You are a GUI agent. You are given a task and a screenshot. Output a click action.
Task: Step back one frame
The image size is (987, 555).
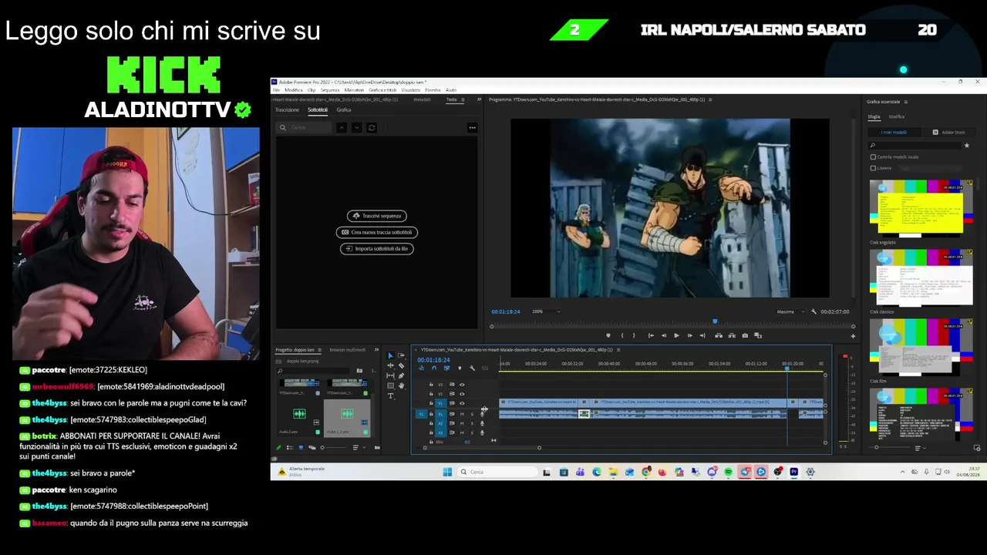tap(663, 335)
